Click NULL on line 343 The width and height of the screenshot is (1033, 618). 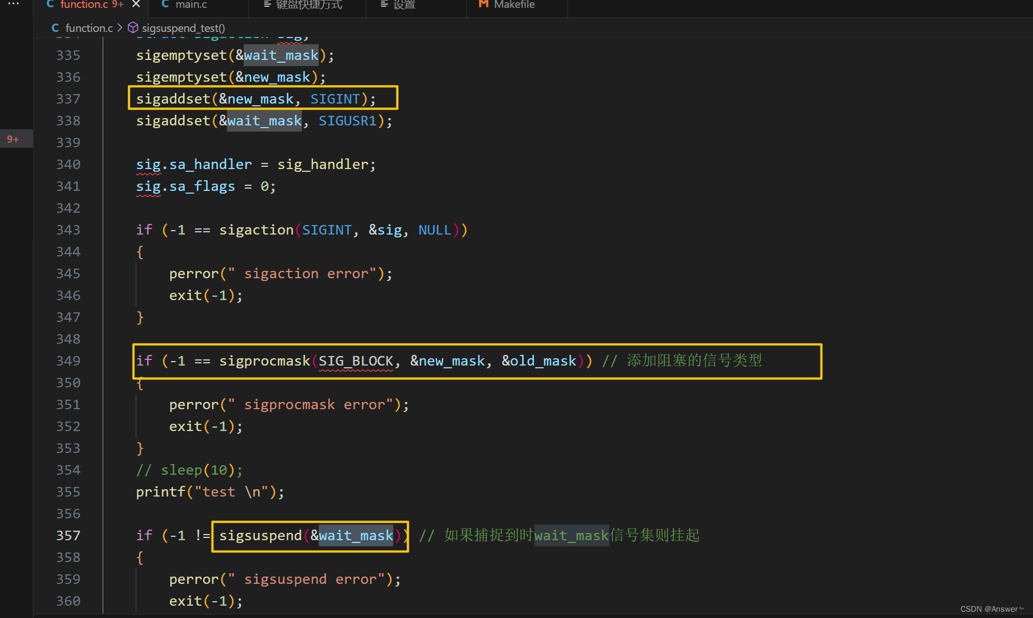(435, 230)
